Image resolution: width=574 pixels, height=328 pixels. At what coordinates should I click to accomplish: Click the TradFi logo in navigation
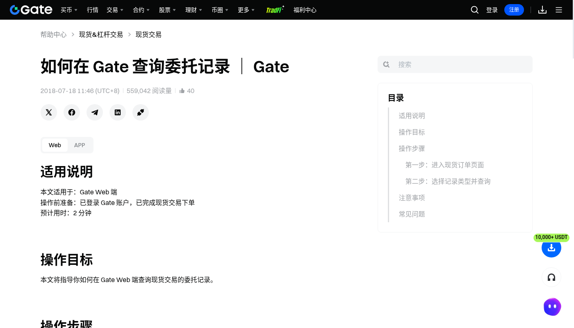(x=275, y=10)
